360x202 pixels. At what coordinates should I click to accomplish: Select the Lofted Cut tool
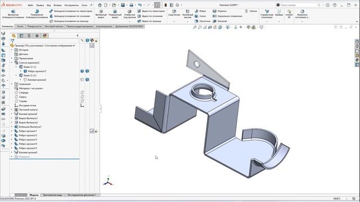(150, 16)
